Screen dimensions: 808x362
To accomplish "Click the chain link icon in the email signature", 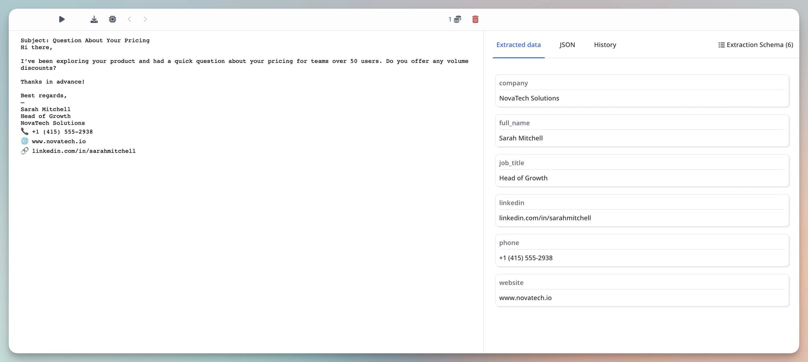I will coord(25,151).
